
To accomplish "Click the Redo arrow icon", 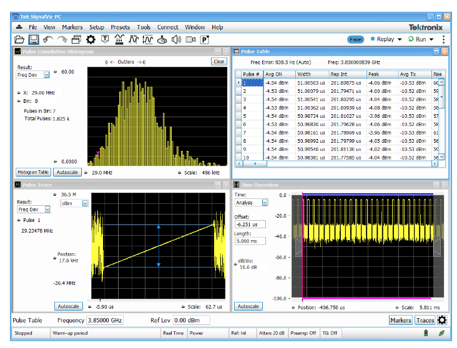I will 62,39.
